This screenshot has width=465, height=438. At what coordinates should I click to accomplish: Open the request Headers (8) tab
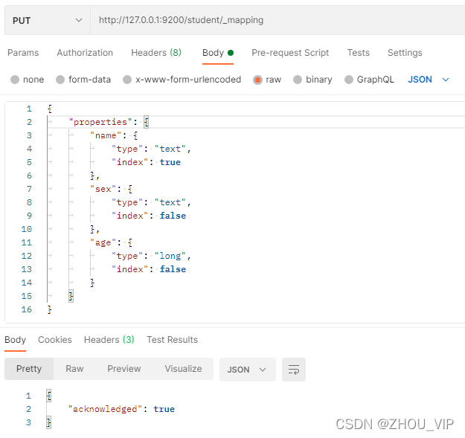point(156,53)
